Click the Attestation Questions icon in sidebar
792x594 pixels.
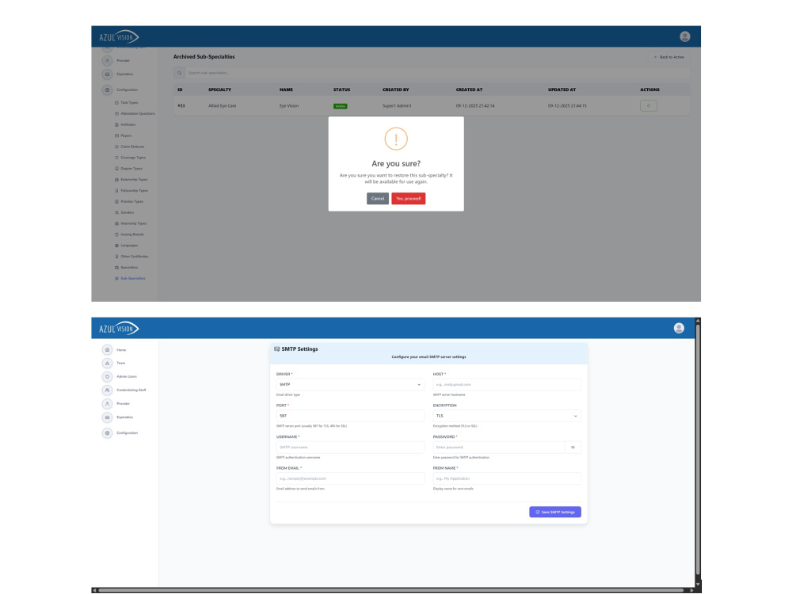(116, 113)
